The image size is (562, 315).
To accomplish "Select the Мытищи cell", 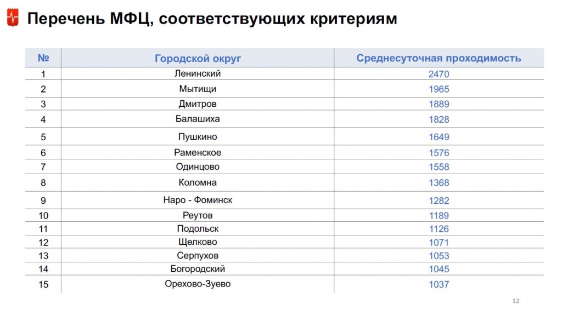I will (x=198, y=89).
